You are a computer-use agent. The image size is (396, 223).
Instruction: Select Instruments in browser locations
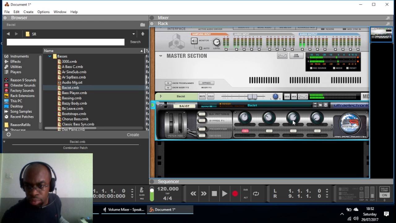coord(19,56)
